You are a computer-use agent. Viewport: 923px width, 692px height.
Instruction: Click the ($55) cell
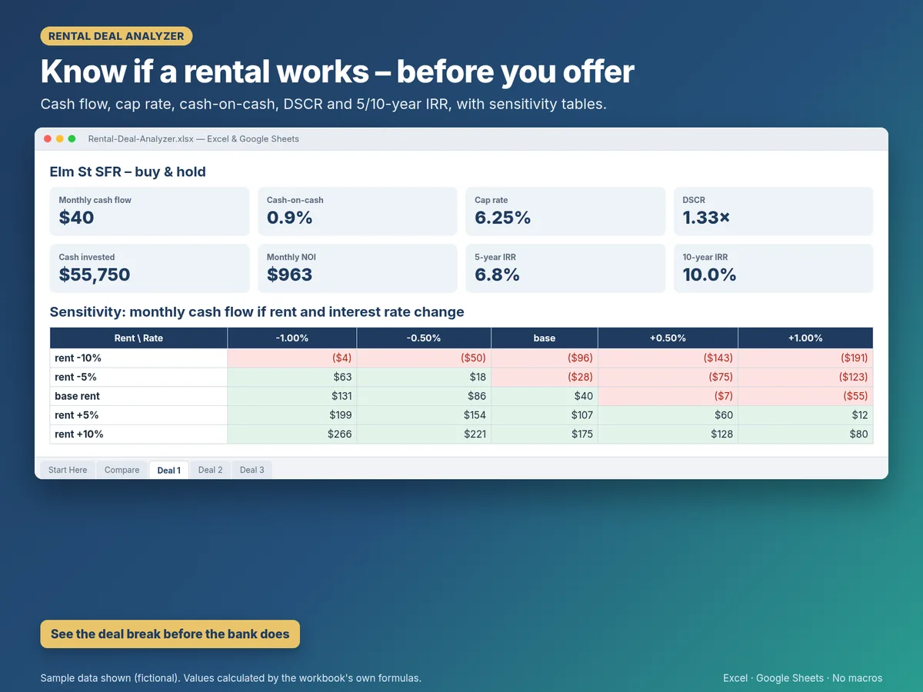click(805, 396)
